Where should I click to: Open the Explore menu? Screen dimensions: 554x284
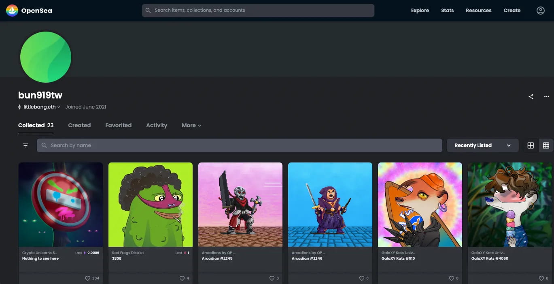point(420,11)
